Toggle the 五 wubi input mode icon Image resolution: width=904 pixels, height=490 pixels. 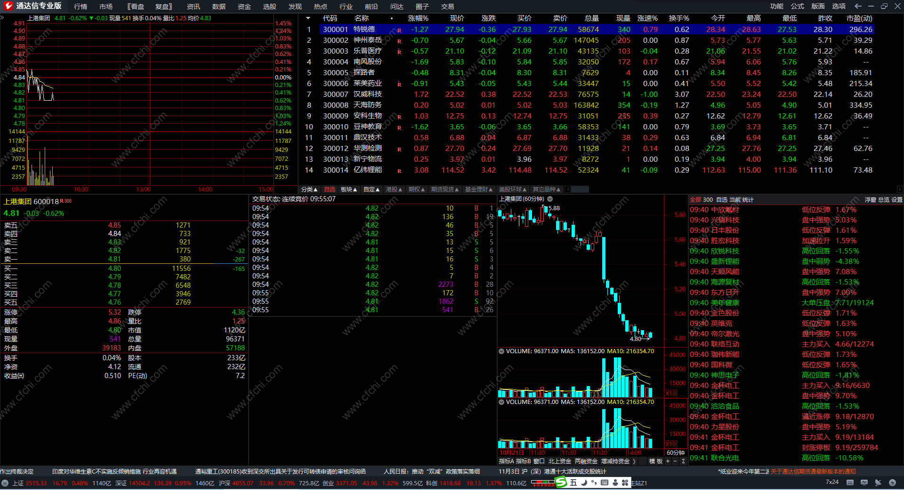(x=573, y=482)
